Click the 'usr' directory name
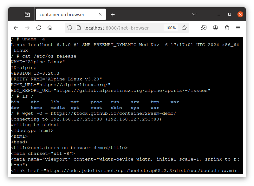 tap(155, 108)
